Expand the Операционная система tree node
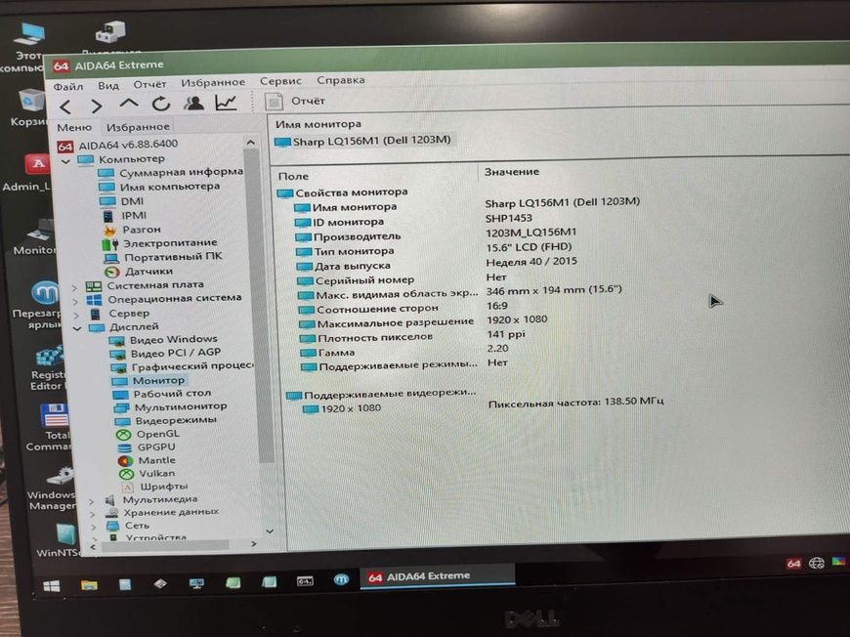Screen dimensions: 850x637 [x=75, y=302]
